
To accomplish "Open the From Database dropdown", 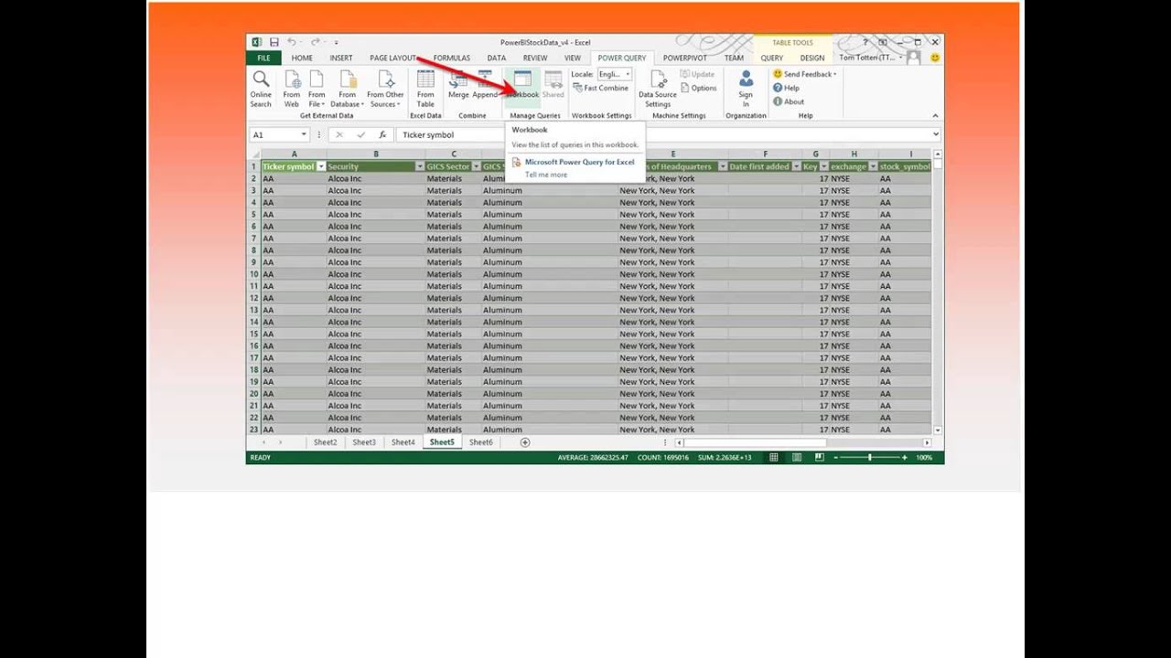I will (x=347, y=89).
